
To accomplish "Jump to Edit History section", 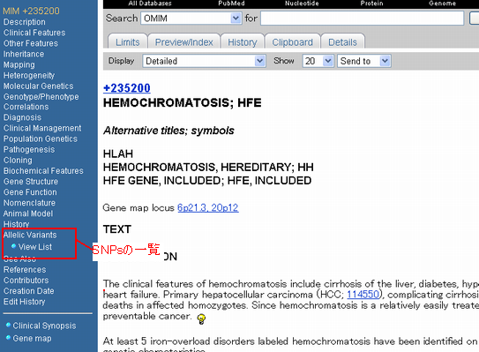I will tap(24, 302).
